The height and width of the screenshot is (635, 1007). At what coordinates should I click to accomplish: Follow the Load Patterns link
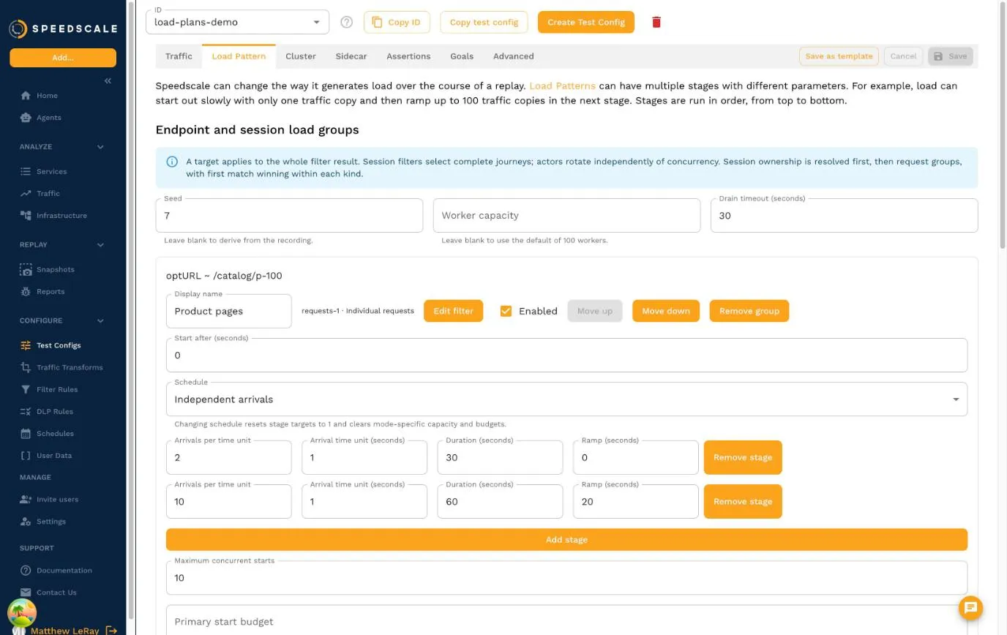point(562,86)
